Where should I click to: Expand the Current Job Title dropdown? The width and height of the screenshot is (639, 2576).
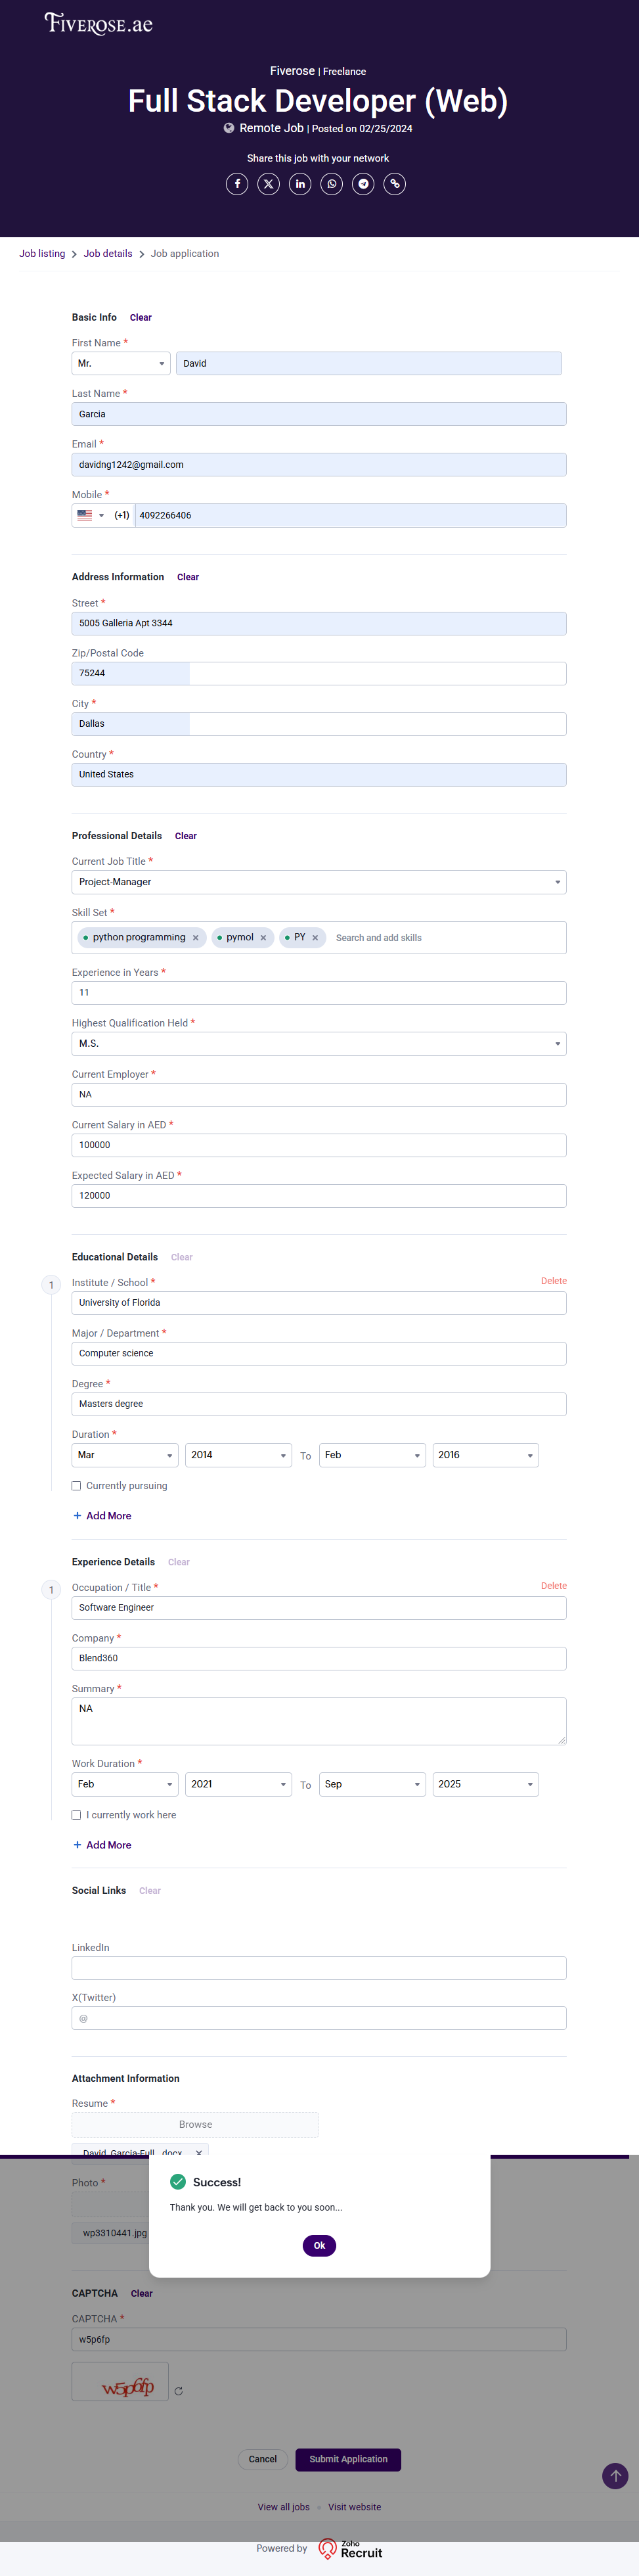[x=319, y=882]
